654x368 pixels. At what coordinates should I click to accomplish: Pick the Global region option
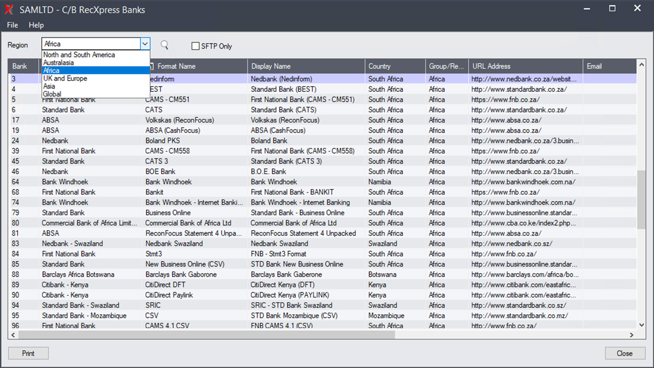click(x=52, y=94)
